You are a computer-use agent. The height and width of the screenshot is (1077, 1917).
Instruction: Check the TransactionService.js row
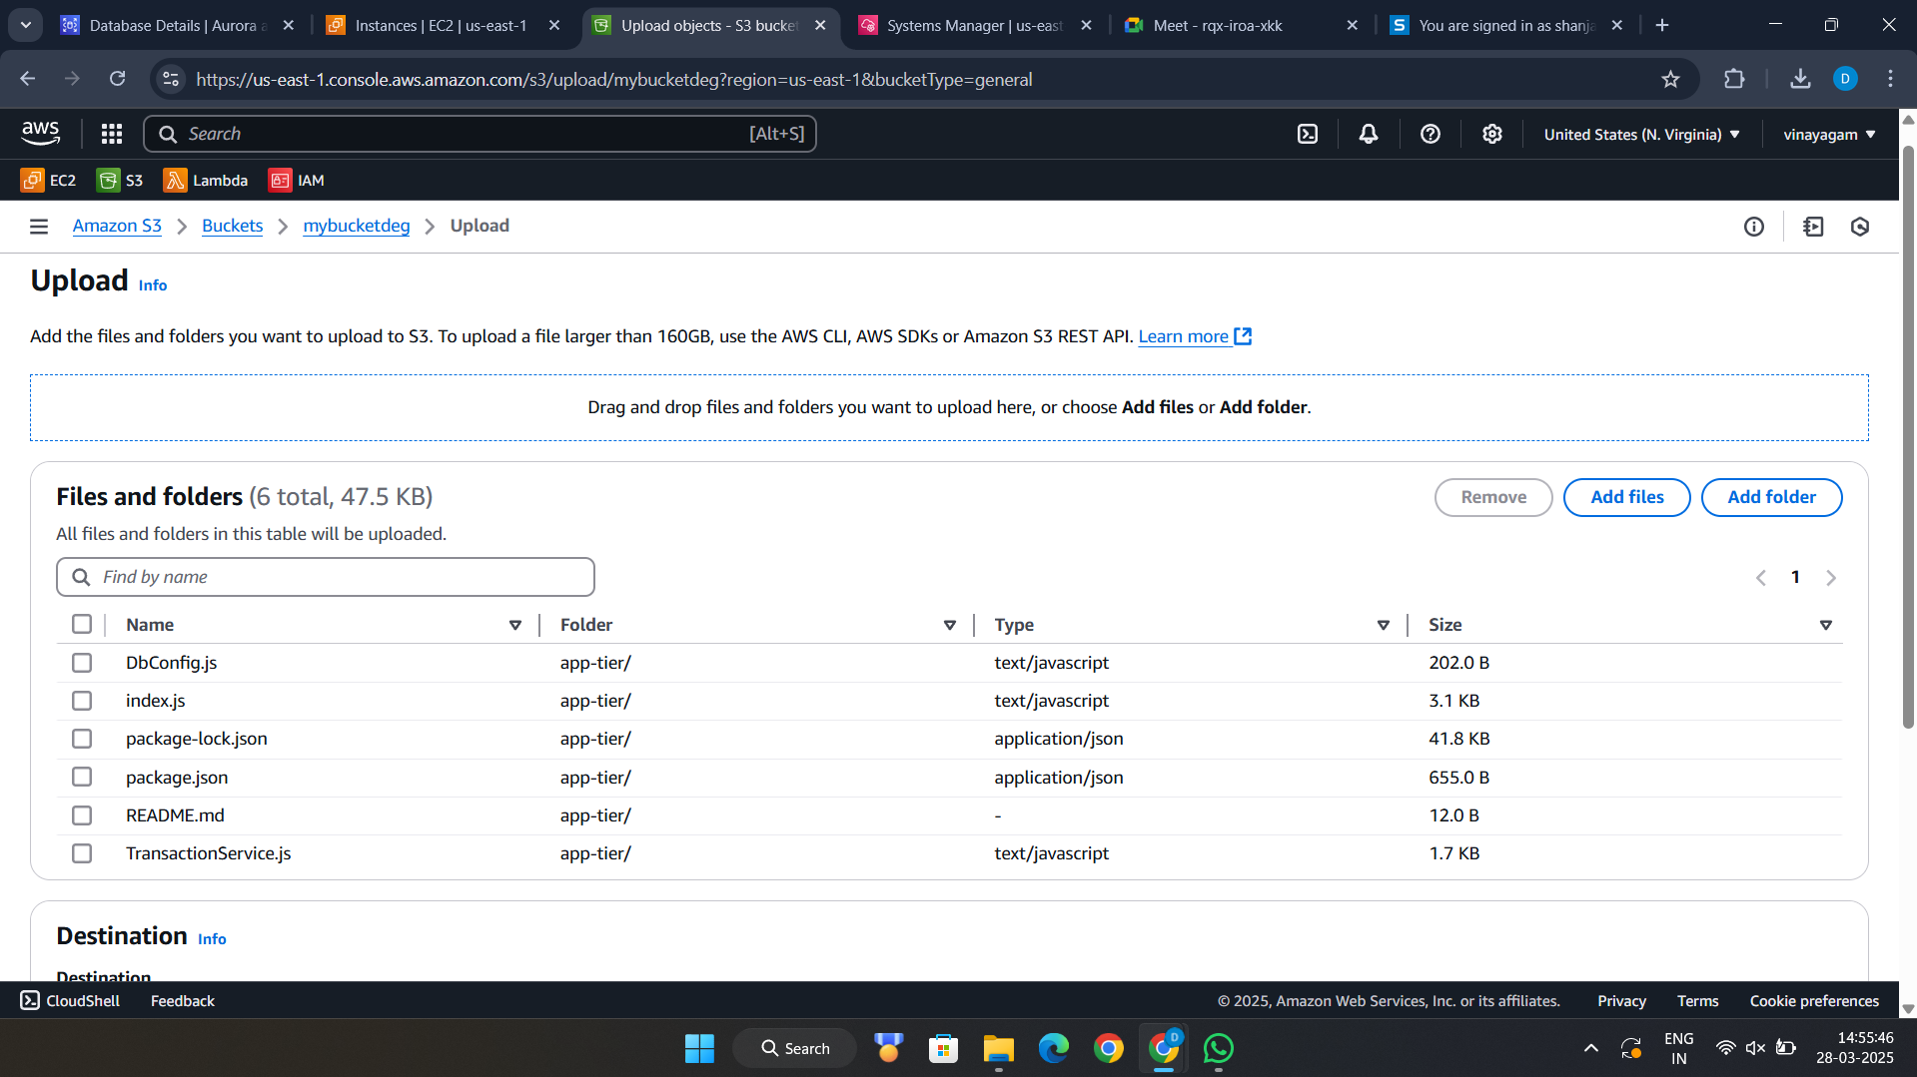82,853
